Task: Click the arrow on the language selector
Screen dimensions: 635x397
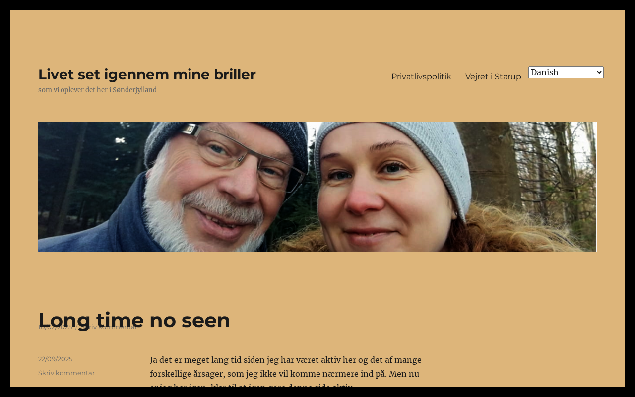Action: (x=599, y=72)
